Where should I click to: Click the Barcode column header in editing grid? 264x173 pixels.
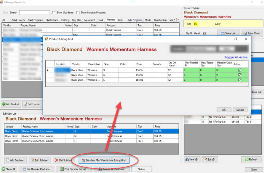pos(159,64)
